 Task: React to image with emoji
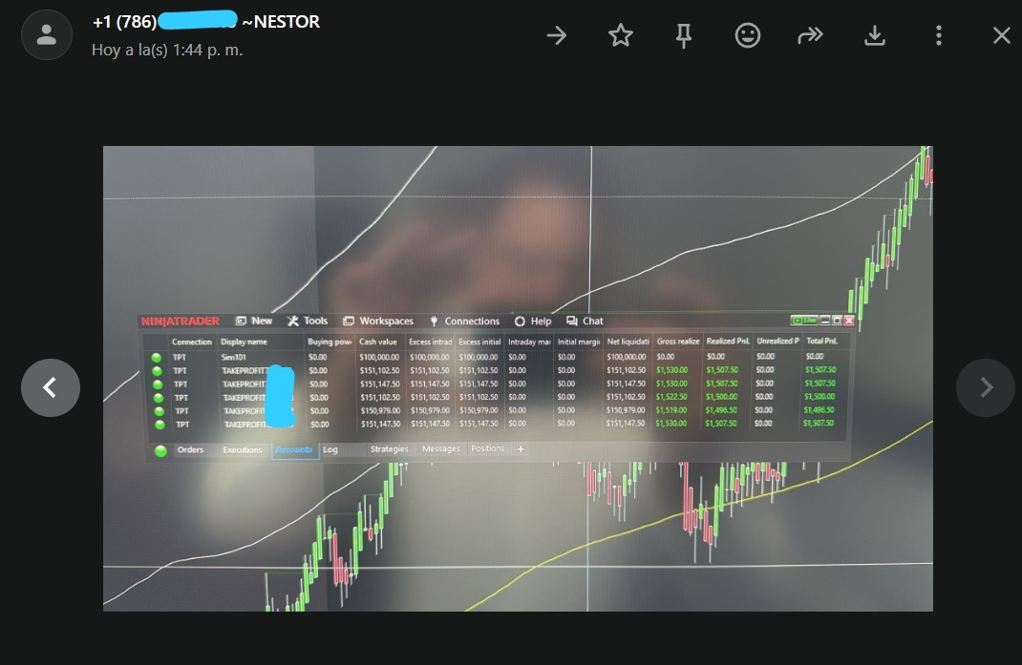748,36
